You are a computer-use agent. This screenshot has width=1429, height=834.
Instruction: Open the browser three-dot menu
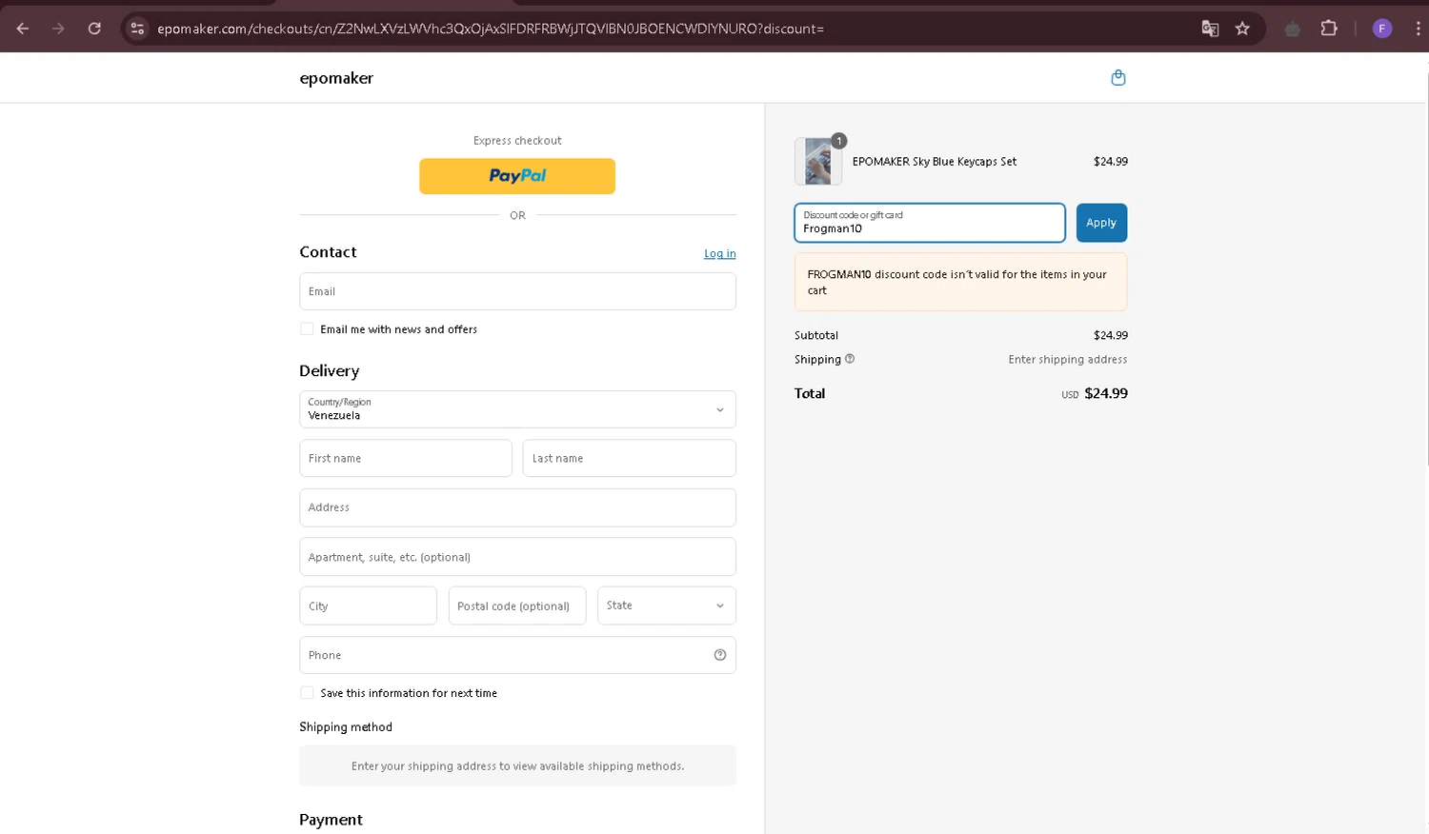click(1418, 29)
